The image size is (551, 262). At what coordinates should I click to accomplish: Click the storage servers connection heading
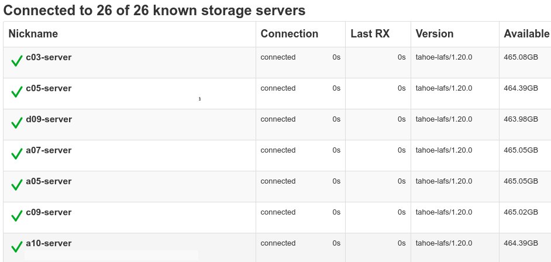(154, 11)
